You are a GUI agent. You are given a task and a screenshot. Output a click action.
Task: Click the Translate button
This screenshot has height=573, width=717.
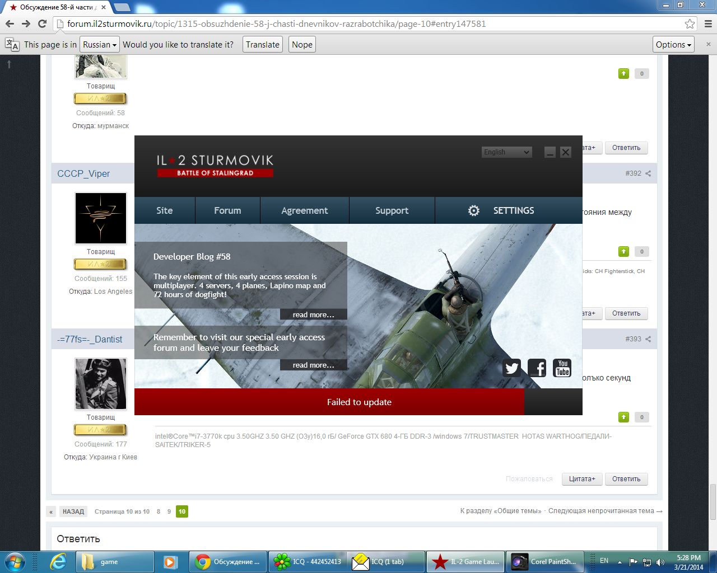[x=263, y=45]
